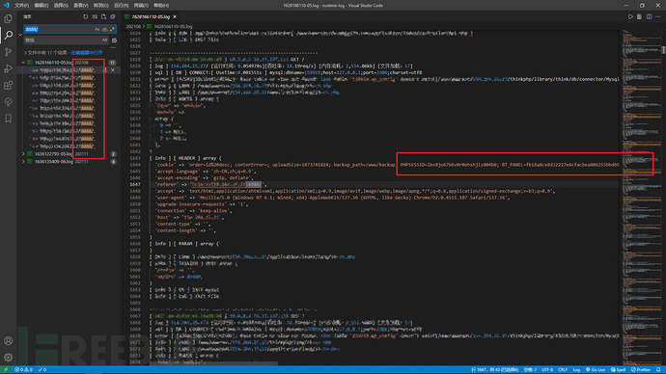Open notifications bell in status bar
Screen dimensions: 666x374
point(658,370)
